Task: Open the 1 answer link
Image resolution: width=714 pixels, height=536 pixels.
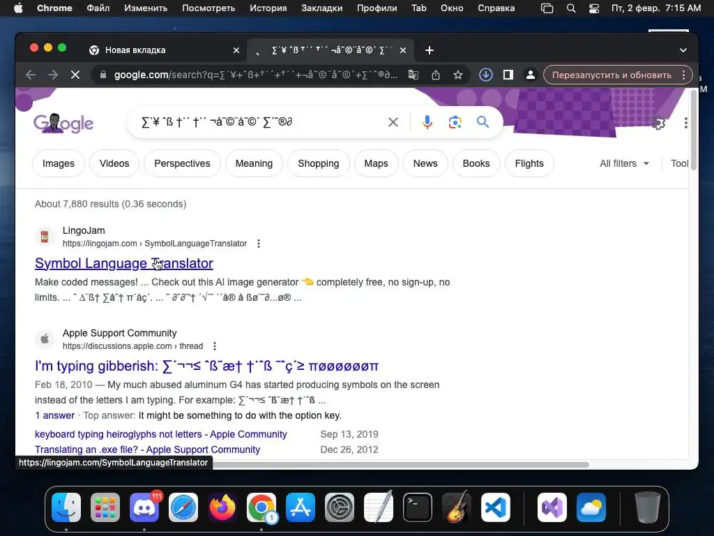Action: point(54,416)
